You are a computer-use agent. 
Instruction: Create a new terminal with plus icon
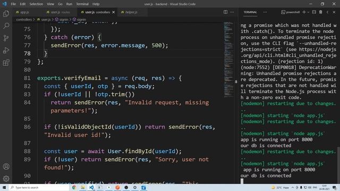pyautogui.click(x=304, y=12)
